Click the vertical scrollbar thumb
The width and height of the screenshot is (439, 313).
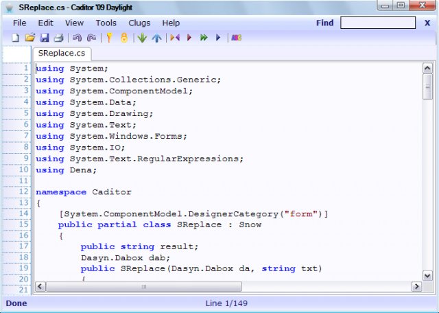click(427, 86)
